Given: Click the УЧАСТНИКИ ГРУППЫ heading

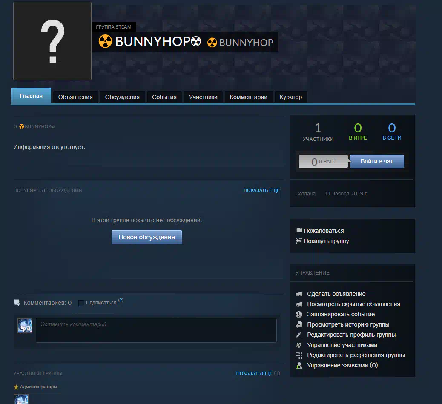Looking at the screenshot, I should click(x=38, y=373).
